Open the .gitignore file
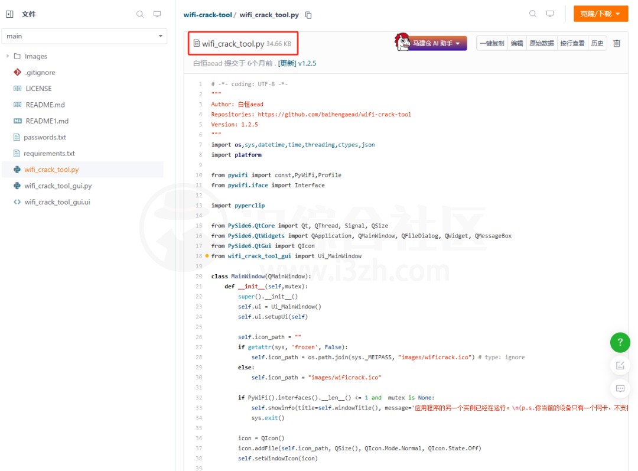 tap(40, 73)
